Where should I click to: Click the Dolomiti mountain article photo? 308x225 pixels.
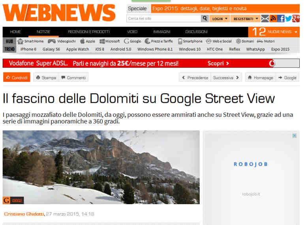pos(101,167)
